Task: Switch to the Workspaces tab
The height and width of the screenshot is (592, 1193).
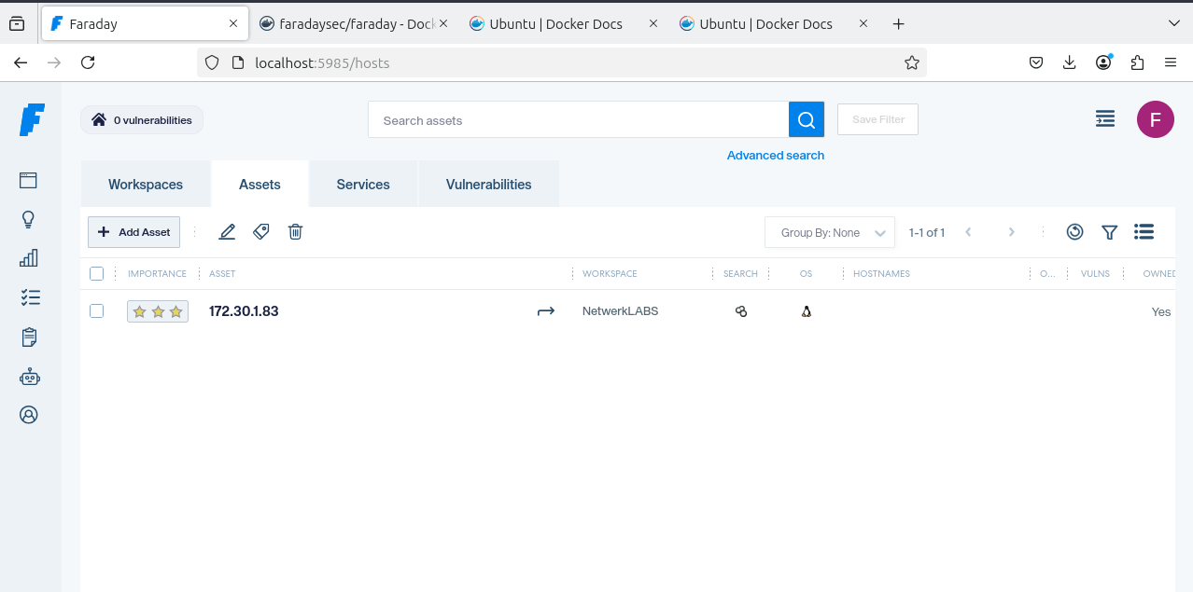Action: (146, 184)
